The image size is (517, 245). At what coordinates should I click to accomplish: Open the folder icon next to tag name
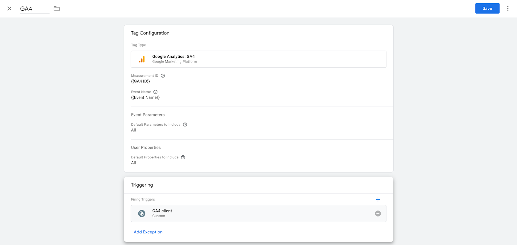point(57,9)
